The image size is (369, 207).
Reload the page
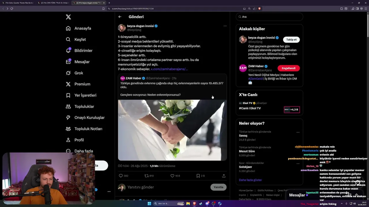click(12, 9)
